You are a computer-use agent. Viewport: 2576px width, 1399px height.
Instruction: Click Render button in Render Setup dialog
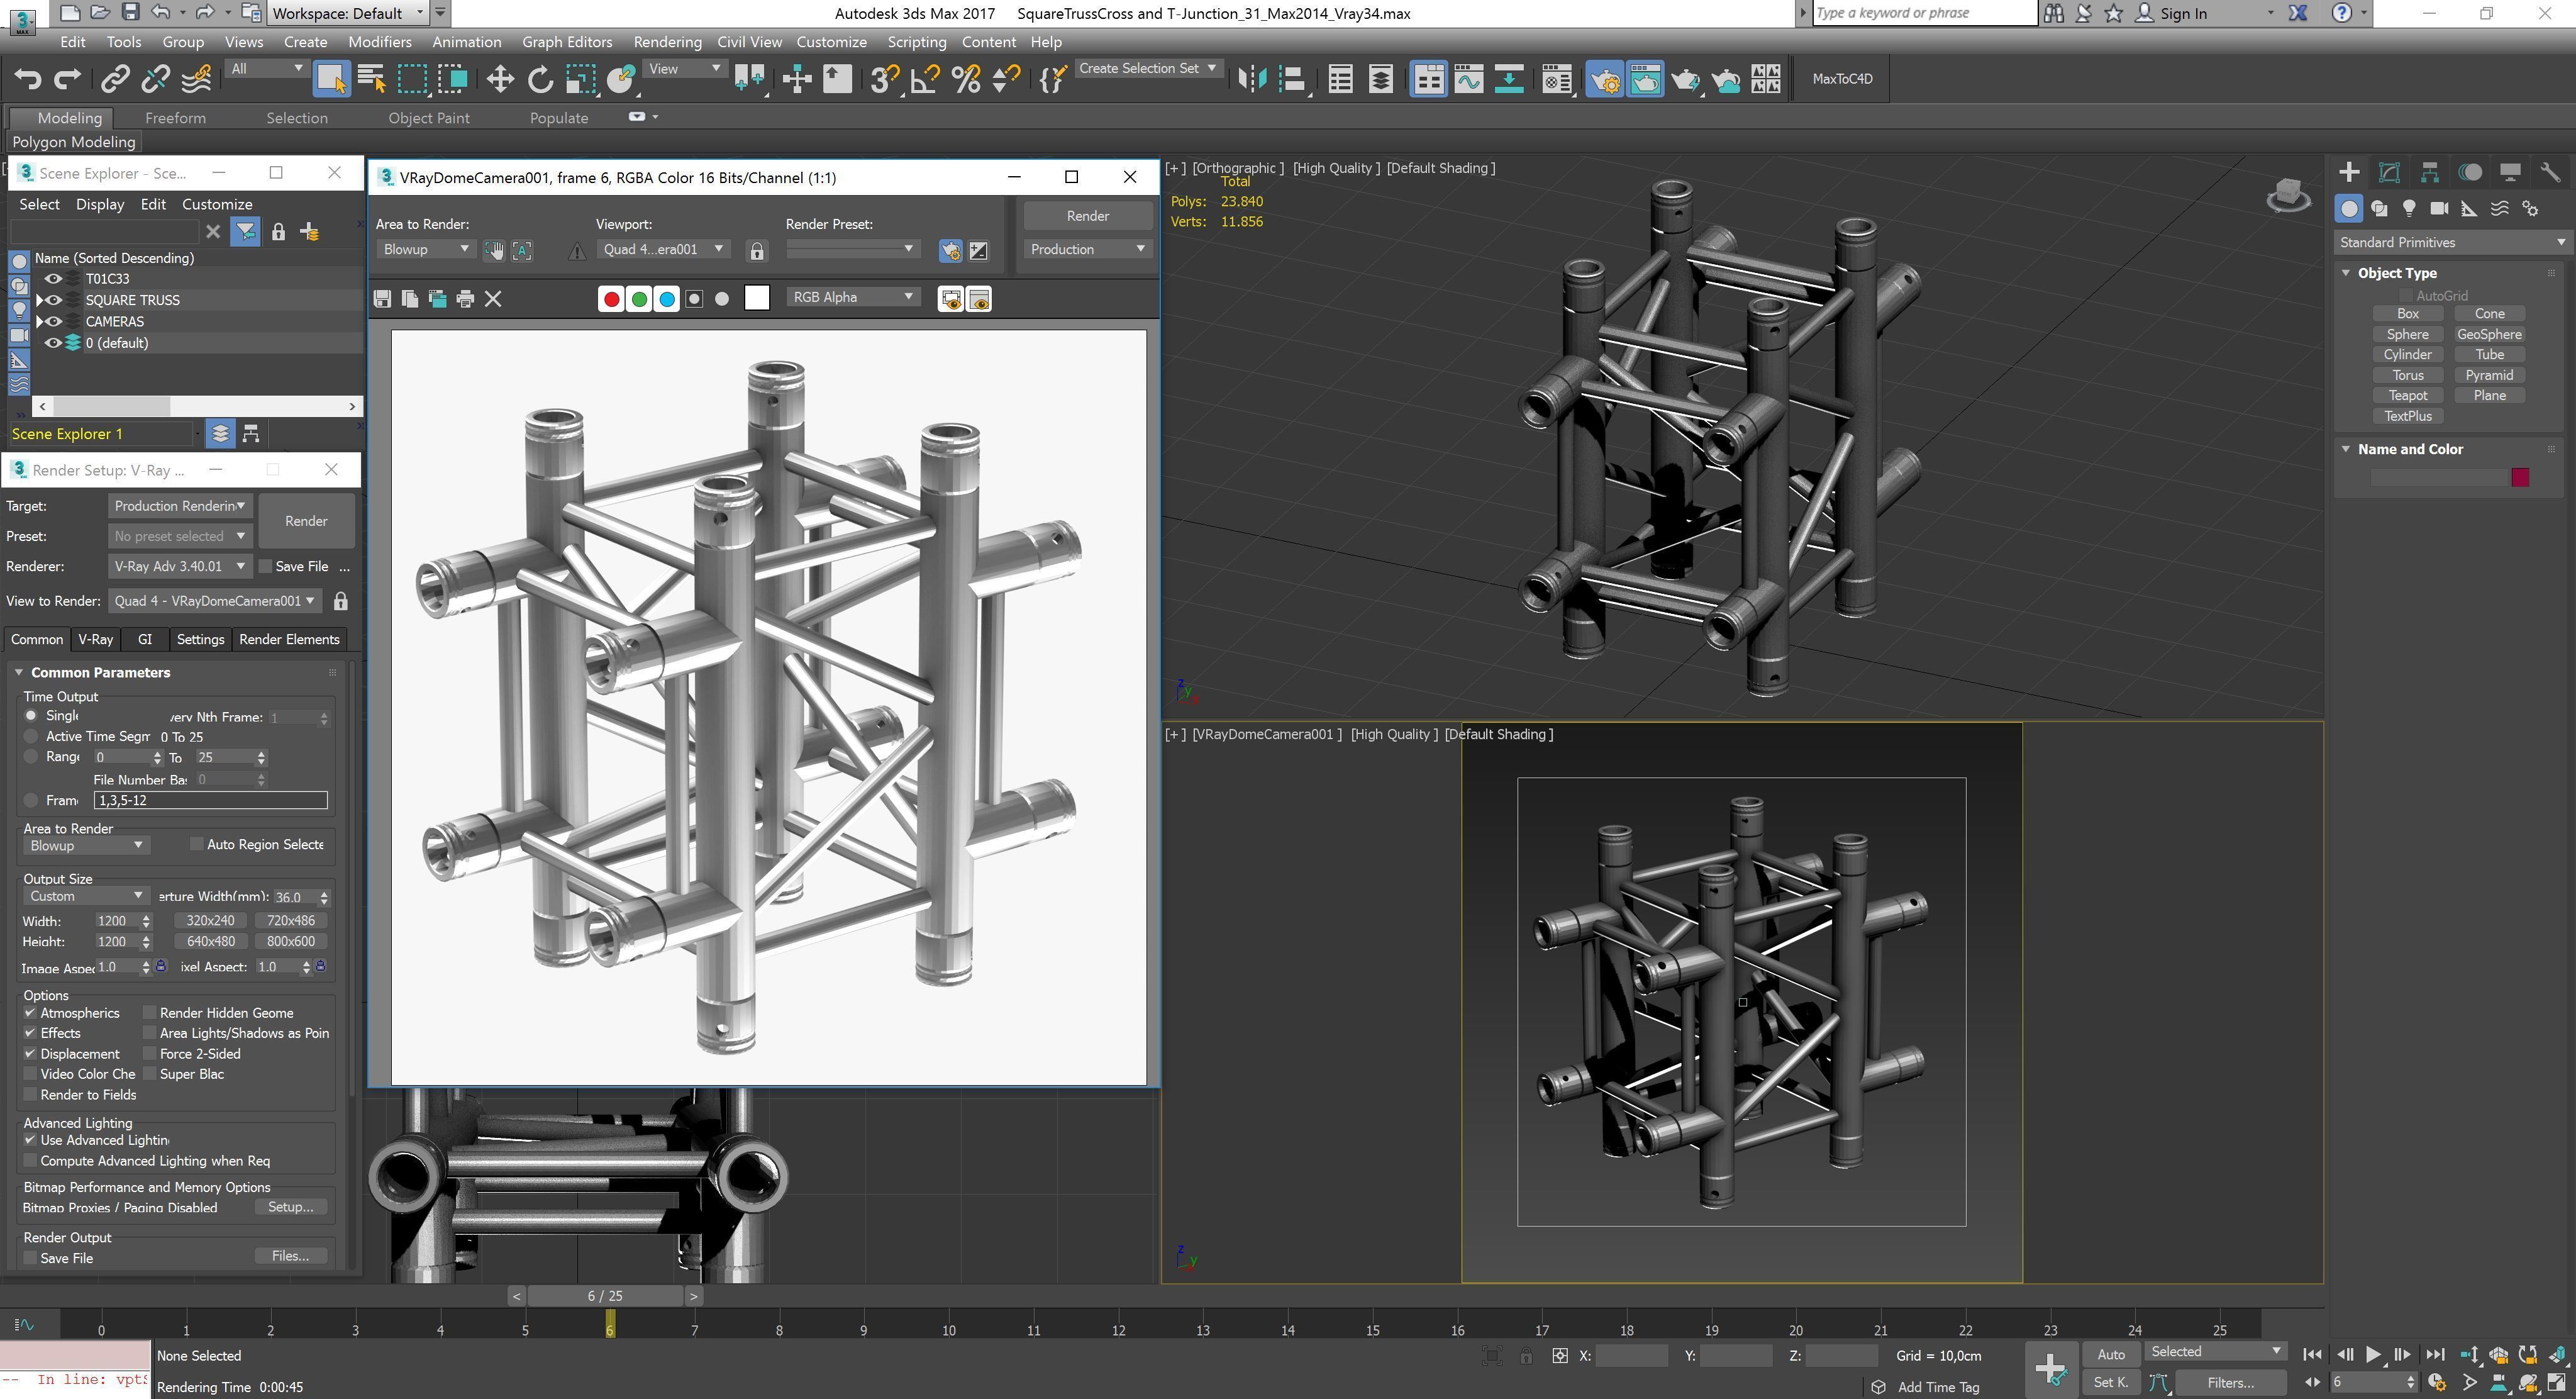[x=306, y=521]
